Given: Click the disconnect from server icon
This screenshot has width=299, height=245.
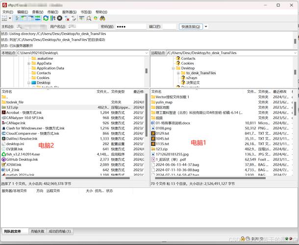Looking at the screenshot, I should [67, 18].
